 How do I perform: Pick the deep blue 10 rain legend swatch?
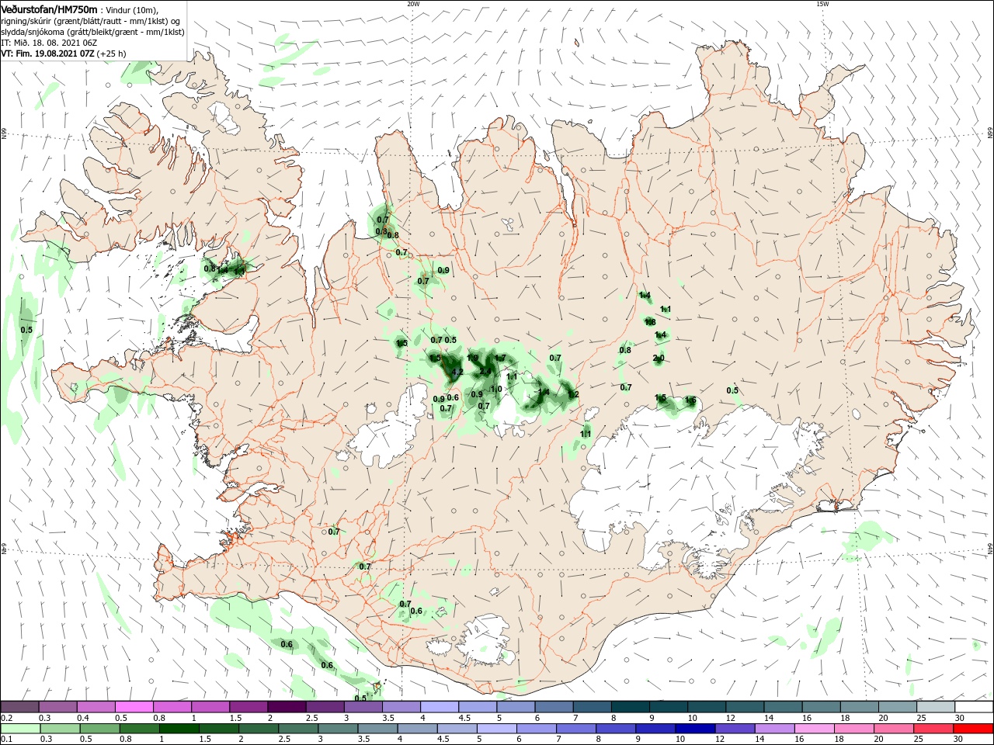pos(694,728)
